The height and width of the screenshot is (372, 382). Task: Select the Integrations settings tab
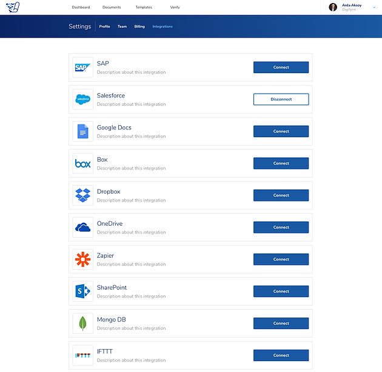[163, 27]
